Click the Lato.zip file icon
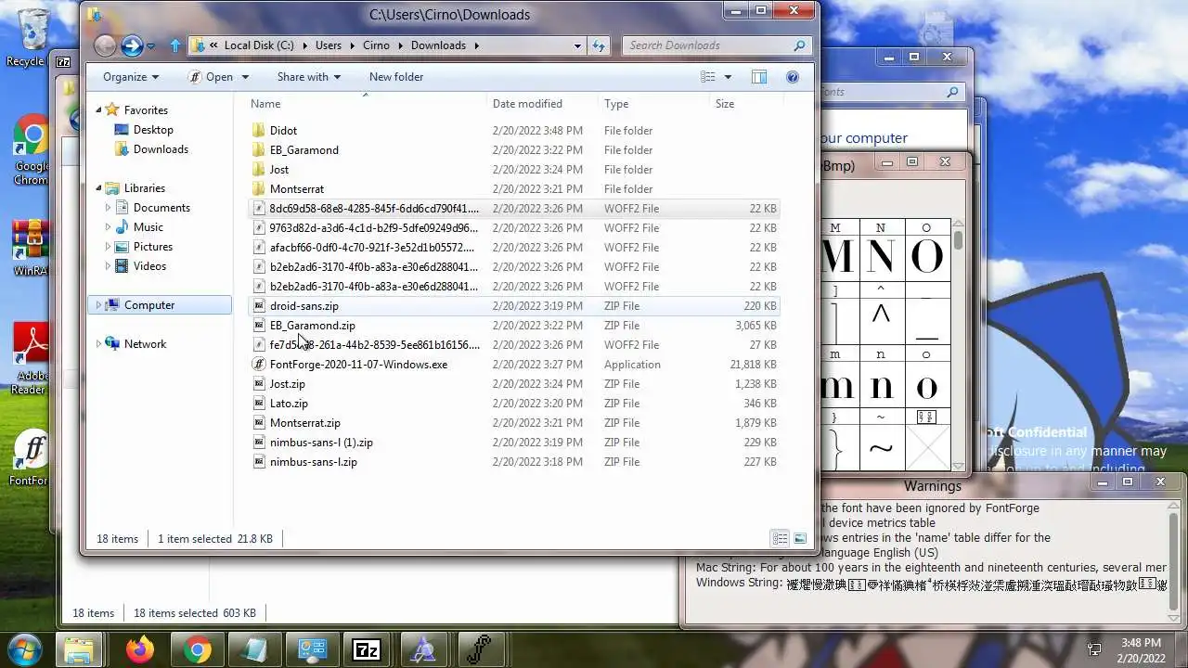This screenshot has width=1188, height=668. pos(259,404)
